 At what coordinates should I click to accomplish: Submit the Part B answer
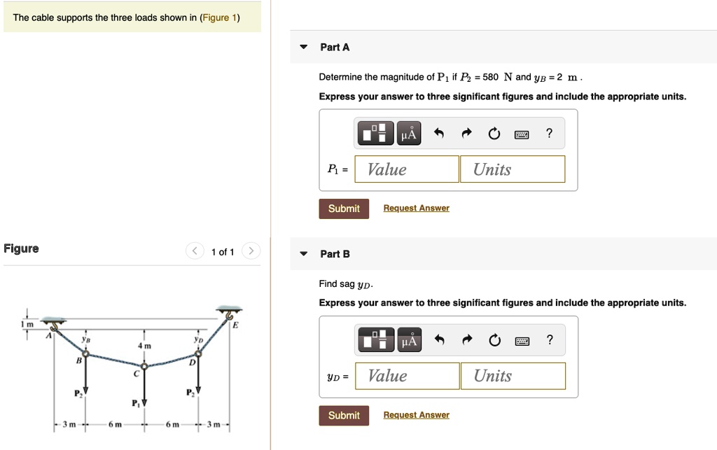pyautogui.click(x=343, y=415)
